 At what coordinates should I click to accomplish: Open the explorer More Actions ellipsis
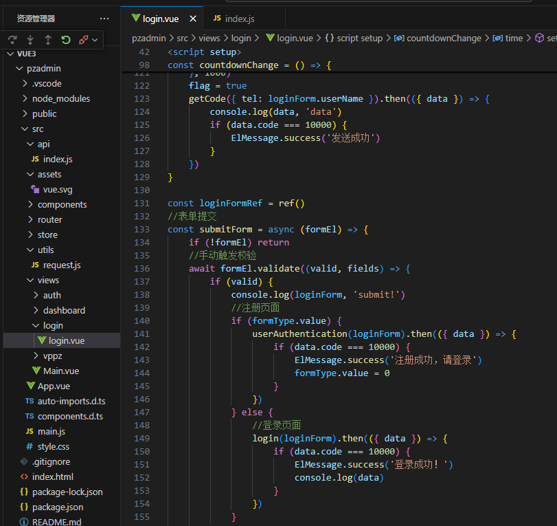[x=104, y=19]
